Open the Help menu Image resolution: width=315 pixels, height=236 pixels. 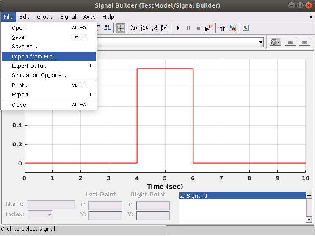tap(108, 17)
